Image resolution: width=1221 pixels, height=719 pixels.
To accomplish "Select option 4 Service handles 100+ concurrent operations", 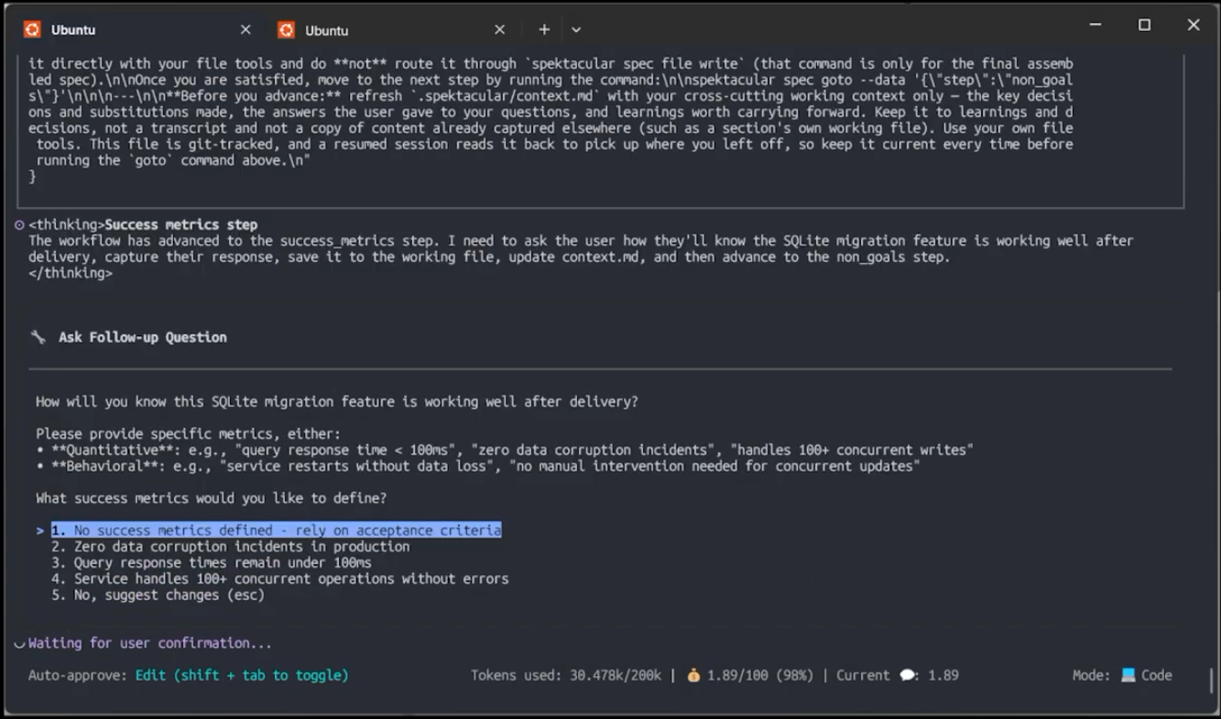I will [x=280, y=579].
